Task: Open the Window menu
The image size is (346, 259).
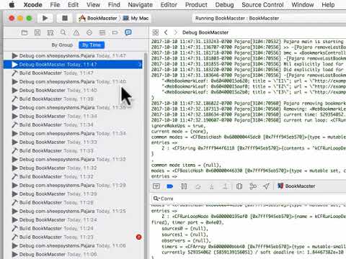Action: [x=303, y=4]
